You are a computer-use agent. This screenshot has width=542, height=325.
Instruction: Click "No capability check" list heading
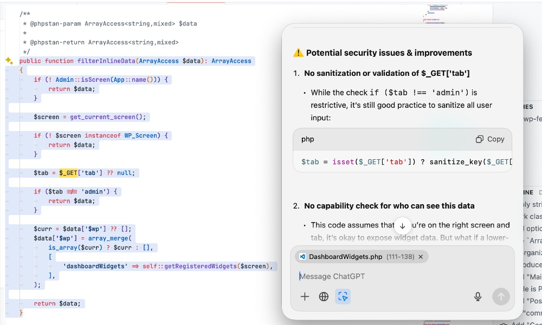(x=389, y=206)
